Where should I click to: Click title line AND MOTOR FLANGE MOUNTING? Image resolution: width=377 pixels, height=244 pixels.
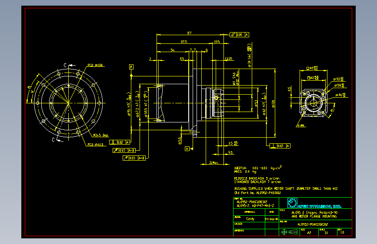[314, 216]
